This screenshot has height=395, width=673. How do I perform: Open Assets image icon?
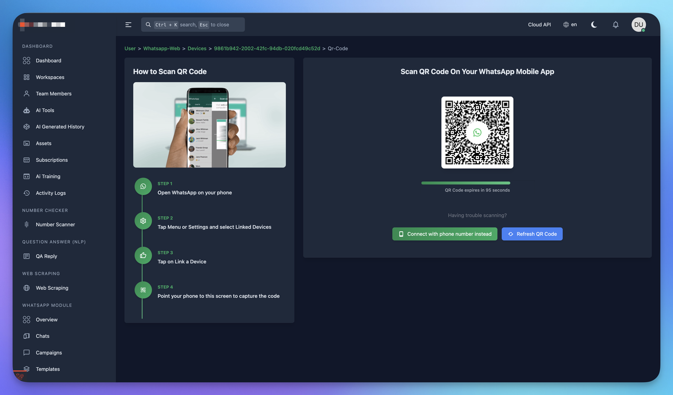coord(26,143)
